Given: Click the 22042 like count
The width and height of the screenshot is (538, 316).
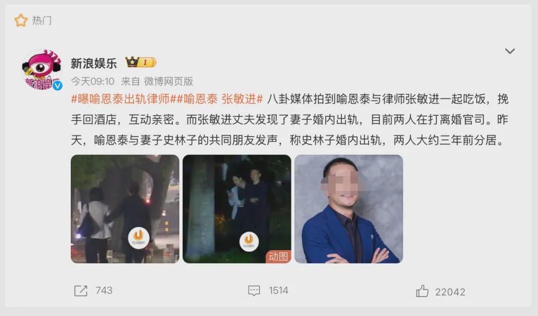Looking at the screenshot, I should click(x=450, y=292).
